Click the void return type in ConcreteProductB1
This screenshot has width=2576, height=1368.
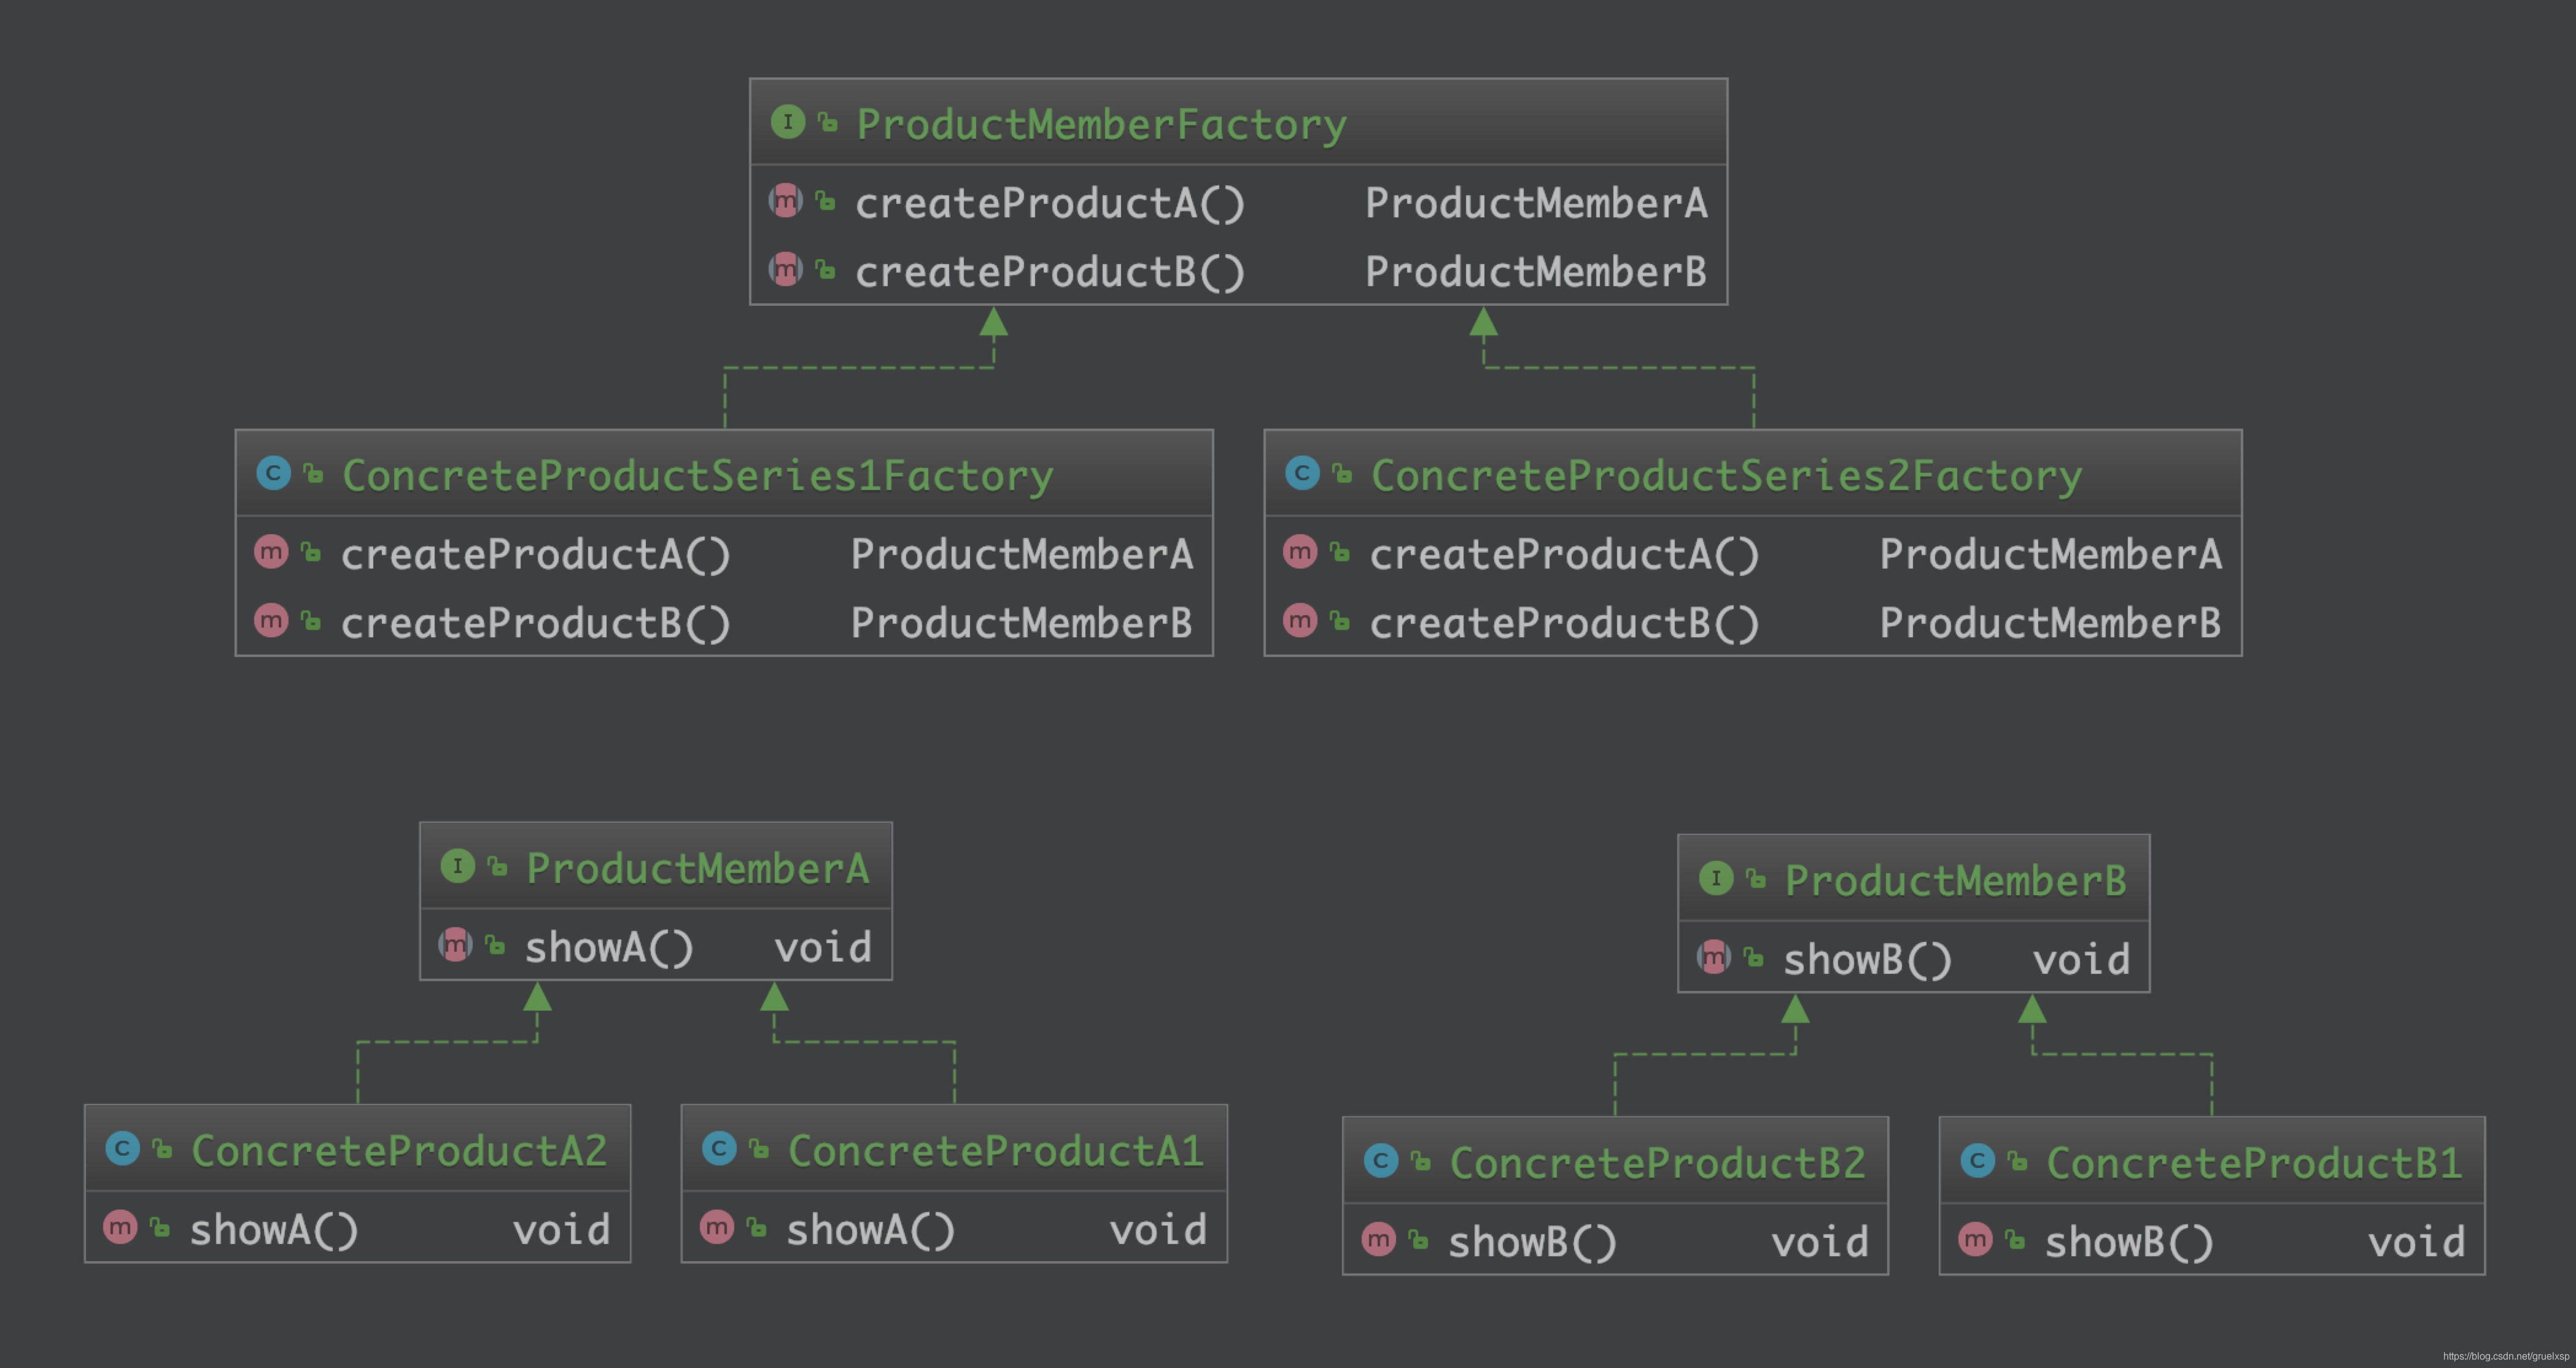pos(2417,1243)
